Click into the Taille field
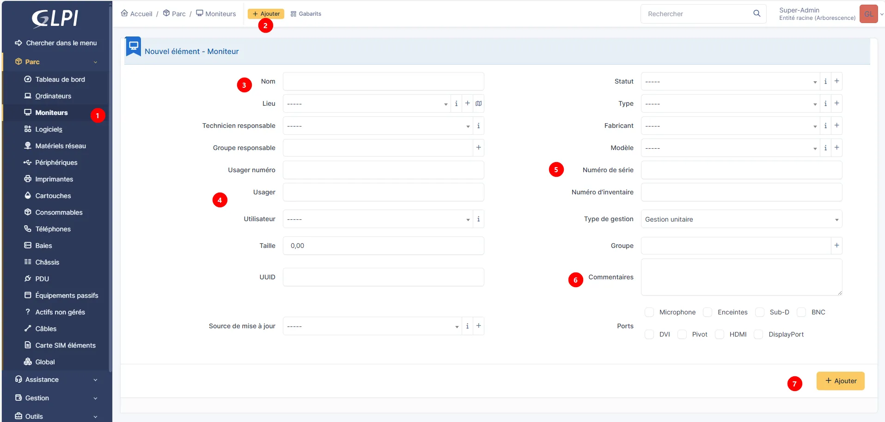 (383, 246)
